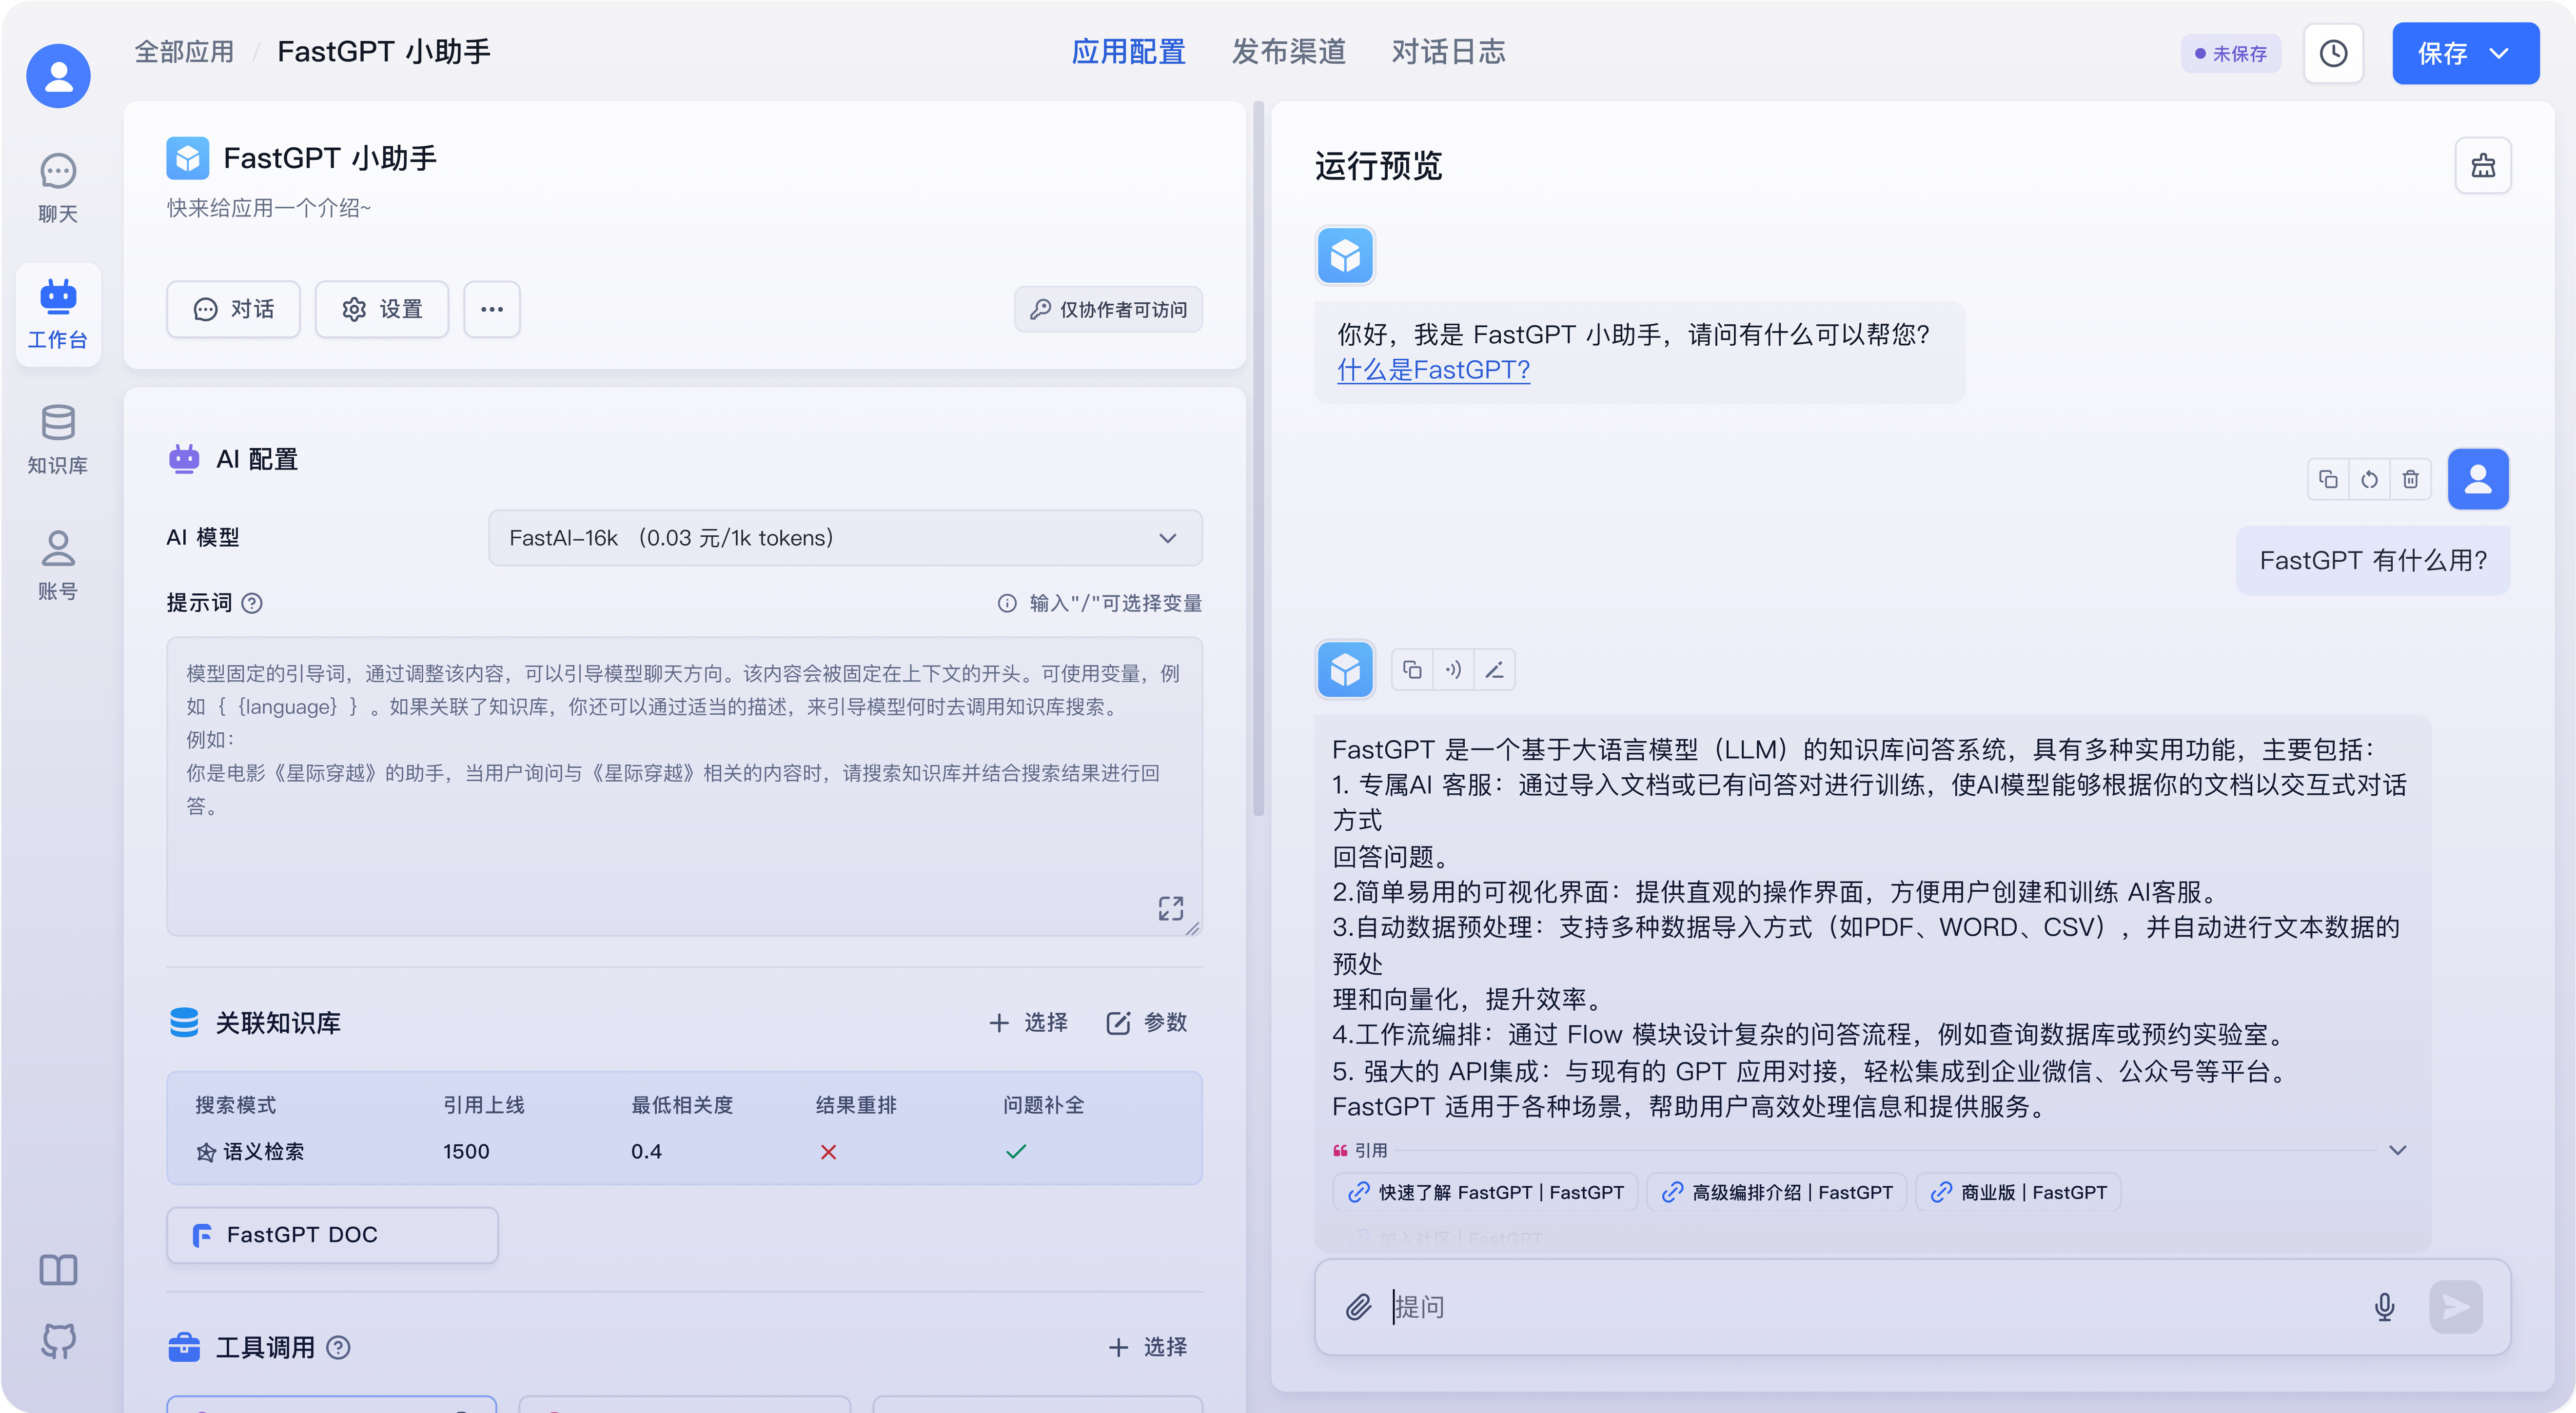
Task: Click the 未保存 status badge
Action: [x=2230, y=53]
